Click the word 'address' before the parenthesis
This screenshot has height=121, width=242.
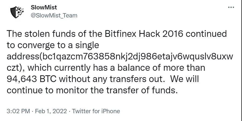(22, 57)
